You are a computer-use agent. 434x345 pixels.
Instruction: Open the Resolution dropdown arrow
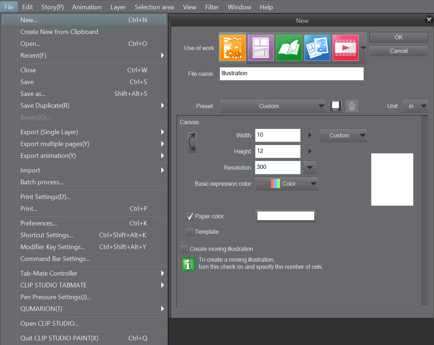pos(310,167)
